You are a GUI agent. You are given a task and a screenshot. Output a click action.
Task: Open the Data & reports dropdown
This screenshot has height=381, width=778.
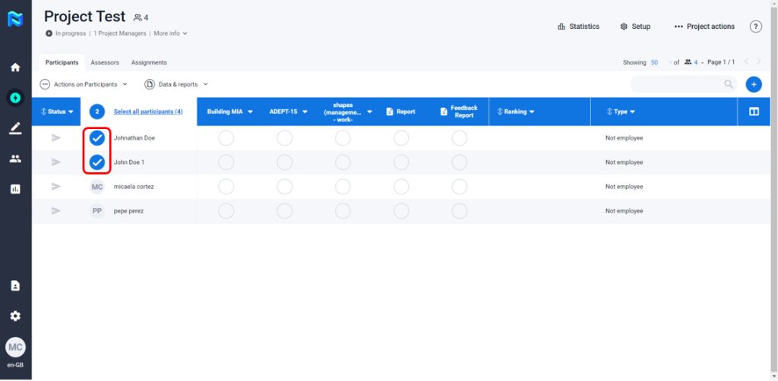tap(176, 84)
